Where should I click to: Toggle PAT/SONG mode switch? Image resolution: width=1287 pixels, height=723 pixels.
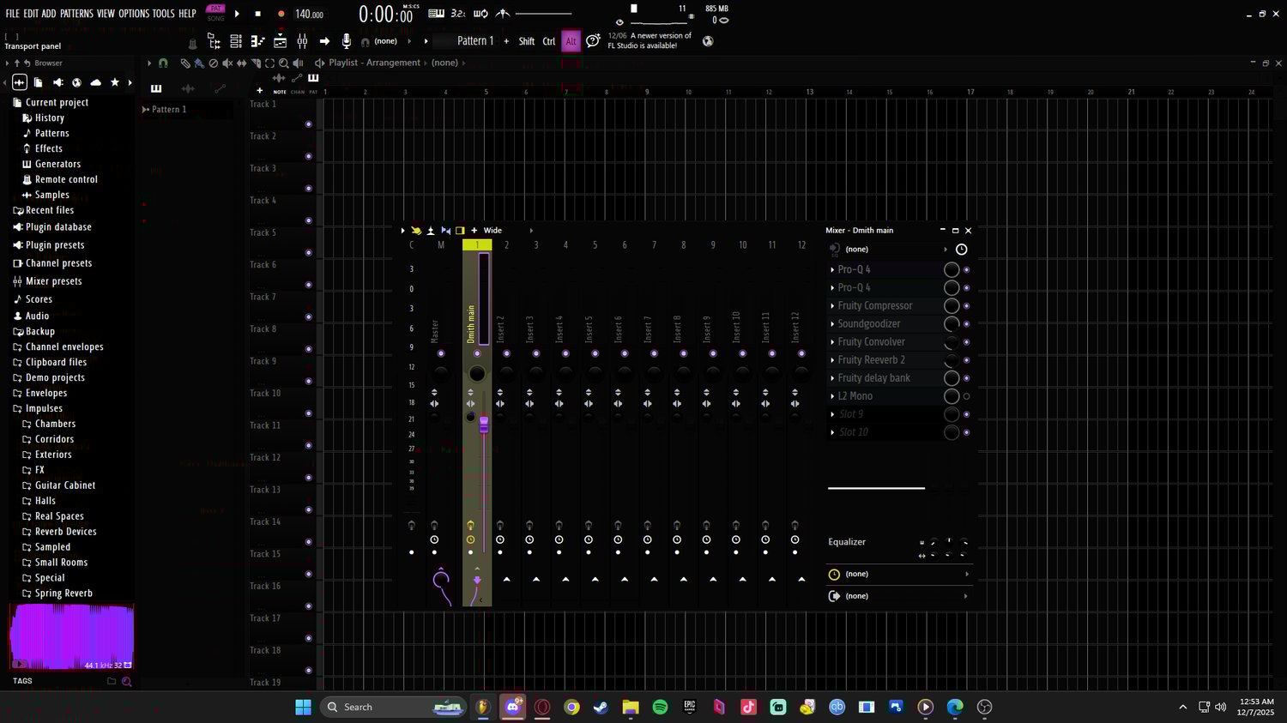[x=216, y=13]
